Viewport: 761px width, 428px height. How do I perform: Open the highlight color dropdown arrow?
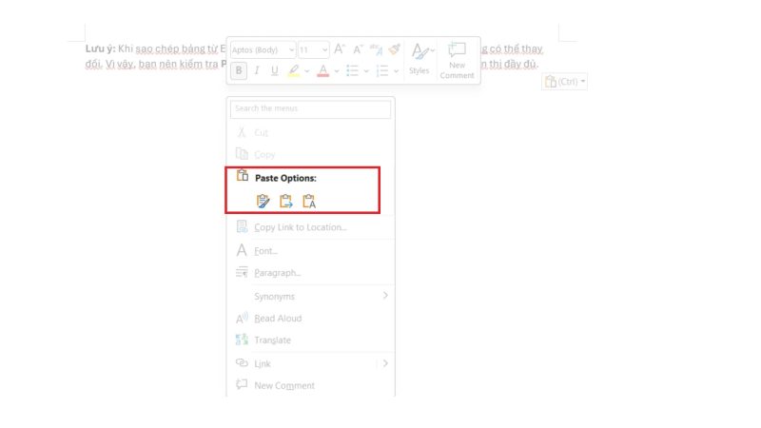click(306, 71)
